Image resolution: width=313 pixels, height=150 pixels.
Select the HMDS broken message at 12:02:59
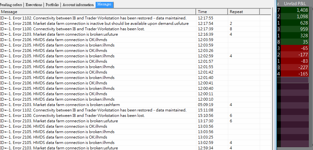pos(57,56)
